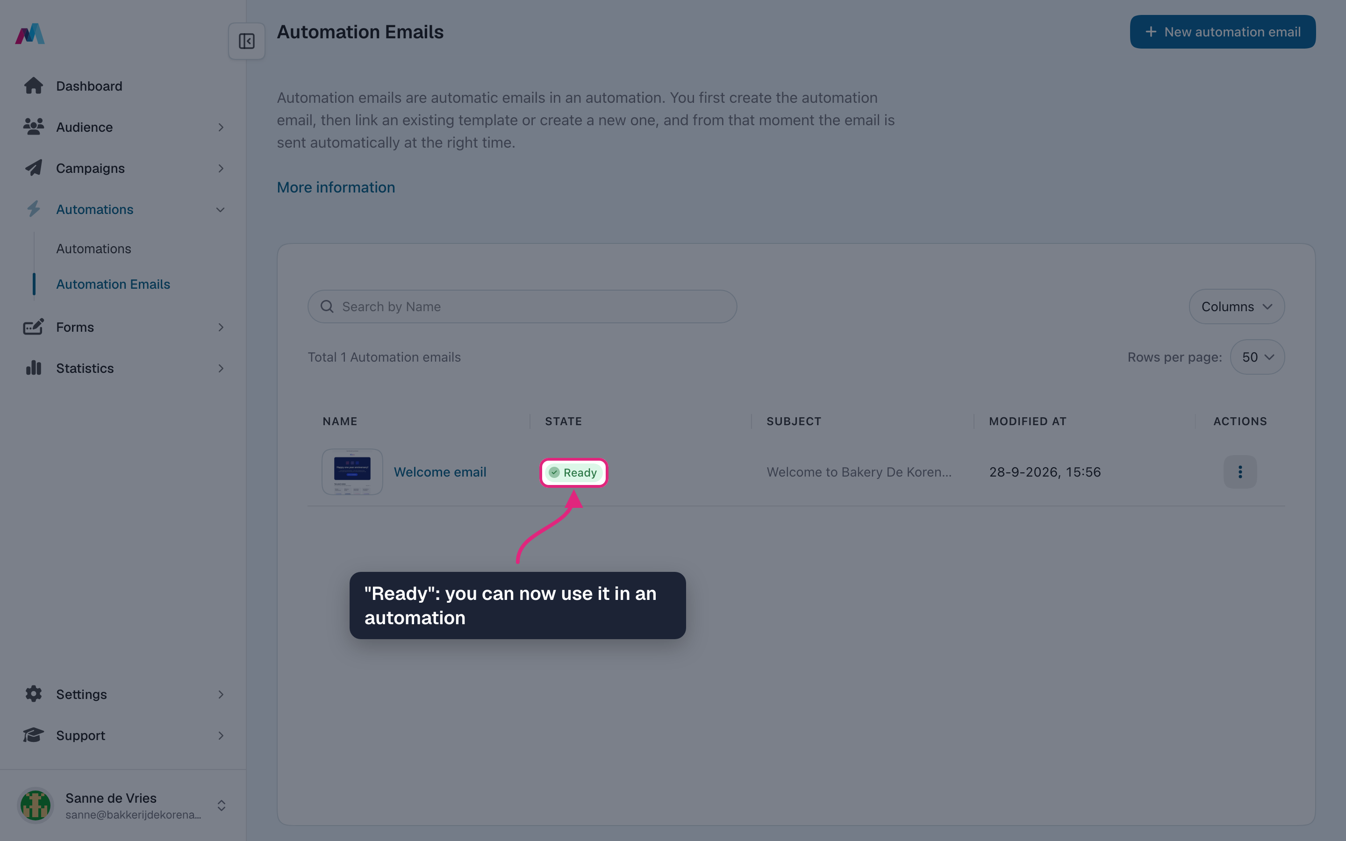Click the SUBJECT column header

coord(794,421)
